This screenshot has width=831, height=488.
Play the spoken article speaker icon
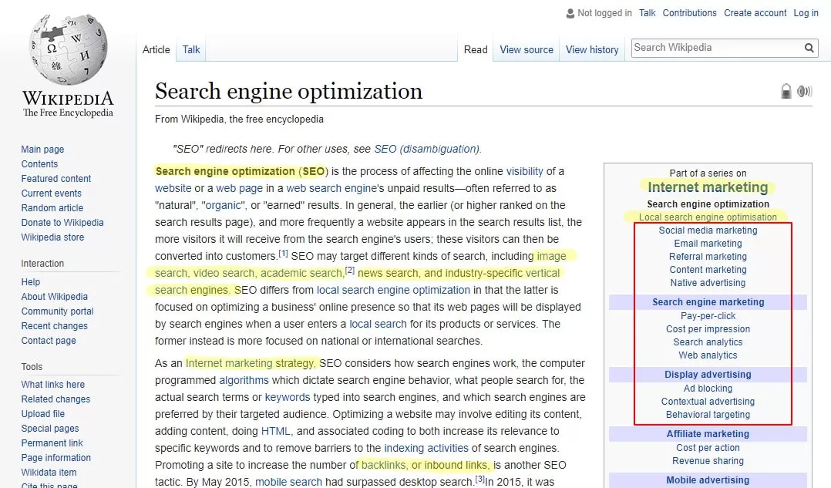(x=804, y=91)
